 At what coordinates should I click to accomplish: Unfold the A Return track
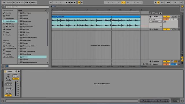[x=150, y=62]
